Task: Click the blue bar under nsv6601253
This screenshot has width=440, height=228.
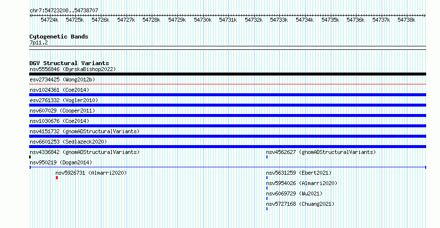Action: [227, 147]
